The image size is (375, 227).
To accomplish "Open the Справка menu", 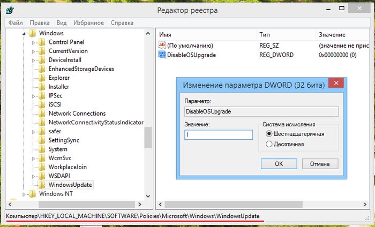I will (122, 23).
